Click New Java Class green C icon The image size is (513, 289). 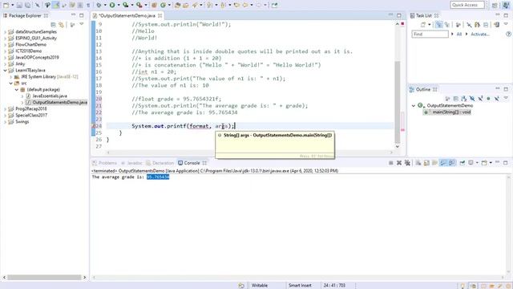[163, 5]
